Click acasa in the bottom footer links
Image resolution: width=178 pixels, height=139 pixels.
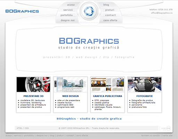point(9,136)
